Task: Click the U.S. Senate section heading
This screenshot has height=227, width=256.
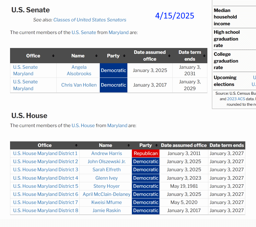Action: pos(30,10)
